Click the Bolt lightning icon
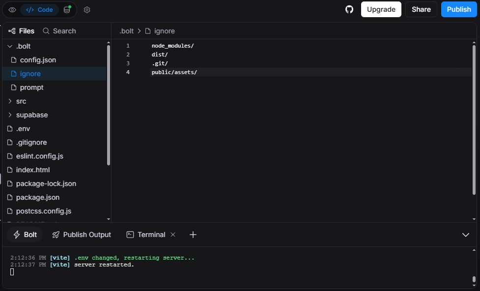The image size is (480, 291). tap(17, 235)
